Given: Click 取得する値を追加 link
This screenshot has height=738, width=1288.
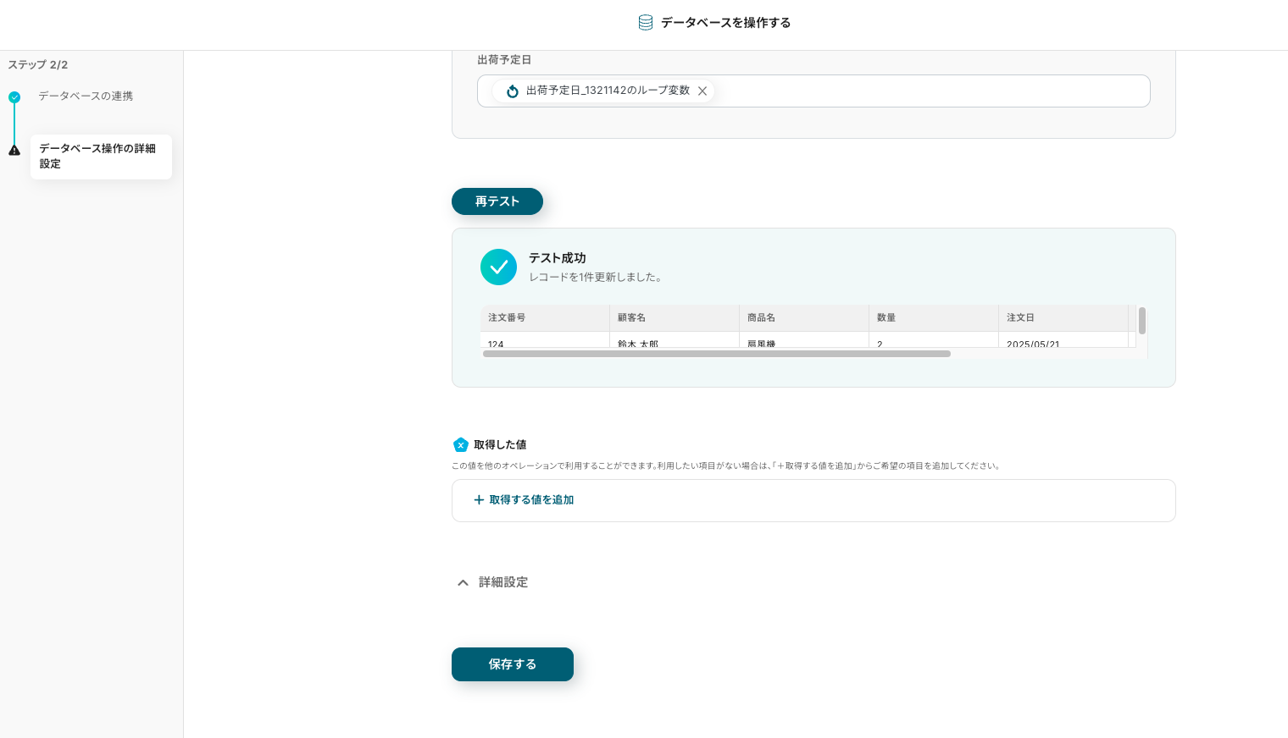Looking at the screenshot, I should point(531,500).
